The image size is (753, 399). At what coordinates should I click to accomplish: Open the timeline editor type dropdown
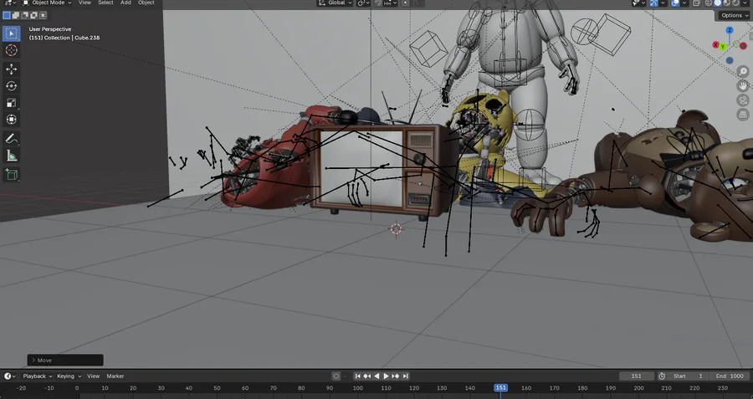pos(9,376)
